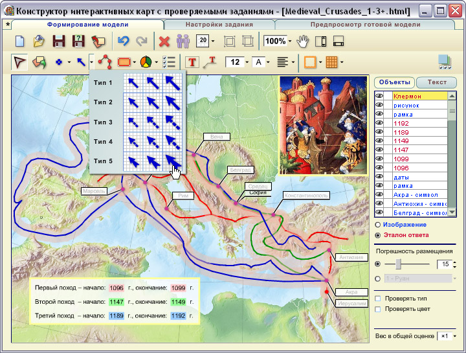Select the Изображение radio button
The height and width of the screenshot is (353, 466).
pyautogui.click(x=378, y=225)
